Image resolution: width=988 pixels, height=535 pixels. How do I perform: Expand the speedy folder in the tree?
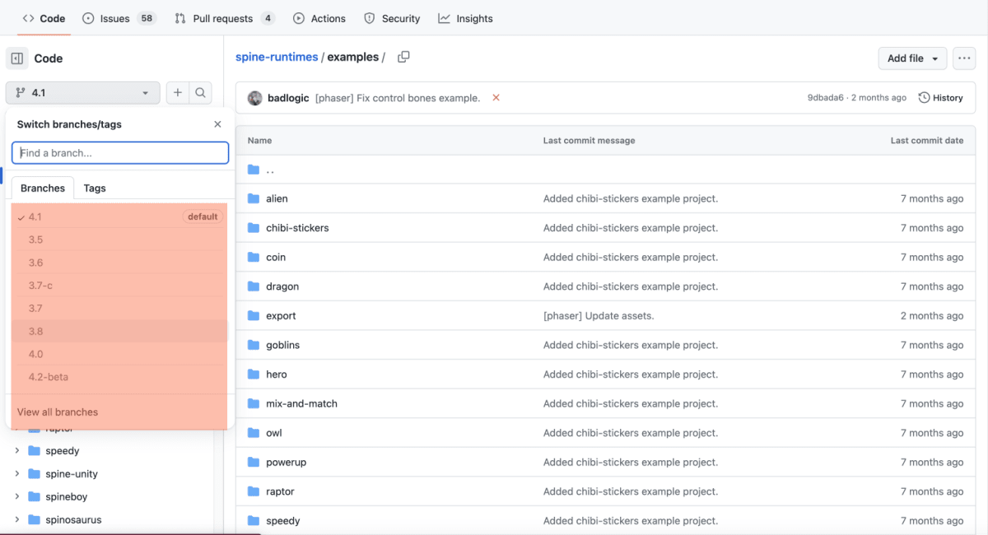(17, 451)
